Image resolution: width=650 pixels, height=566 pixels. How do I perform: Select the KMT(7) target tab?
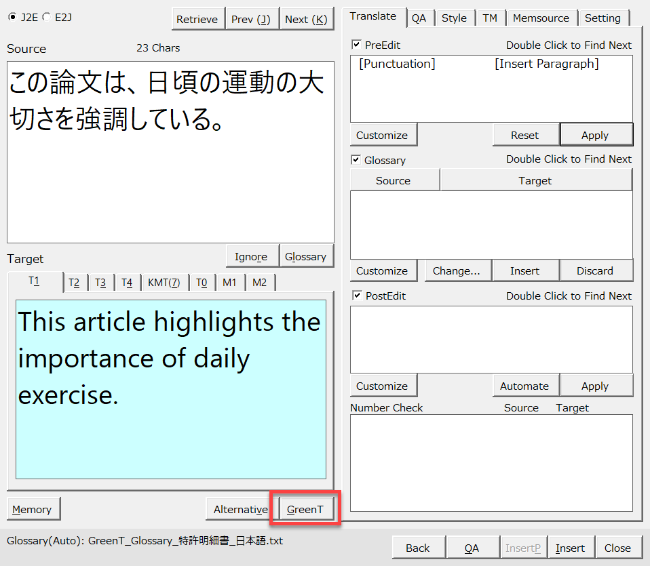[x=164, y=283]
